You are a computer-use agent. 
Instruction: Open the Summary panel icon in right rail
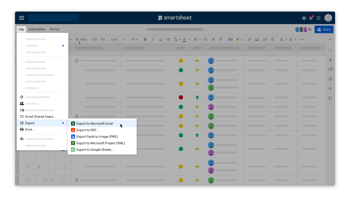(330, 98)
